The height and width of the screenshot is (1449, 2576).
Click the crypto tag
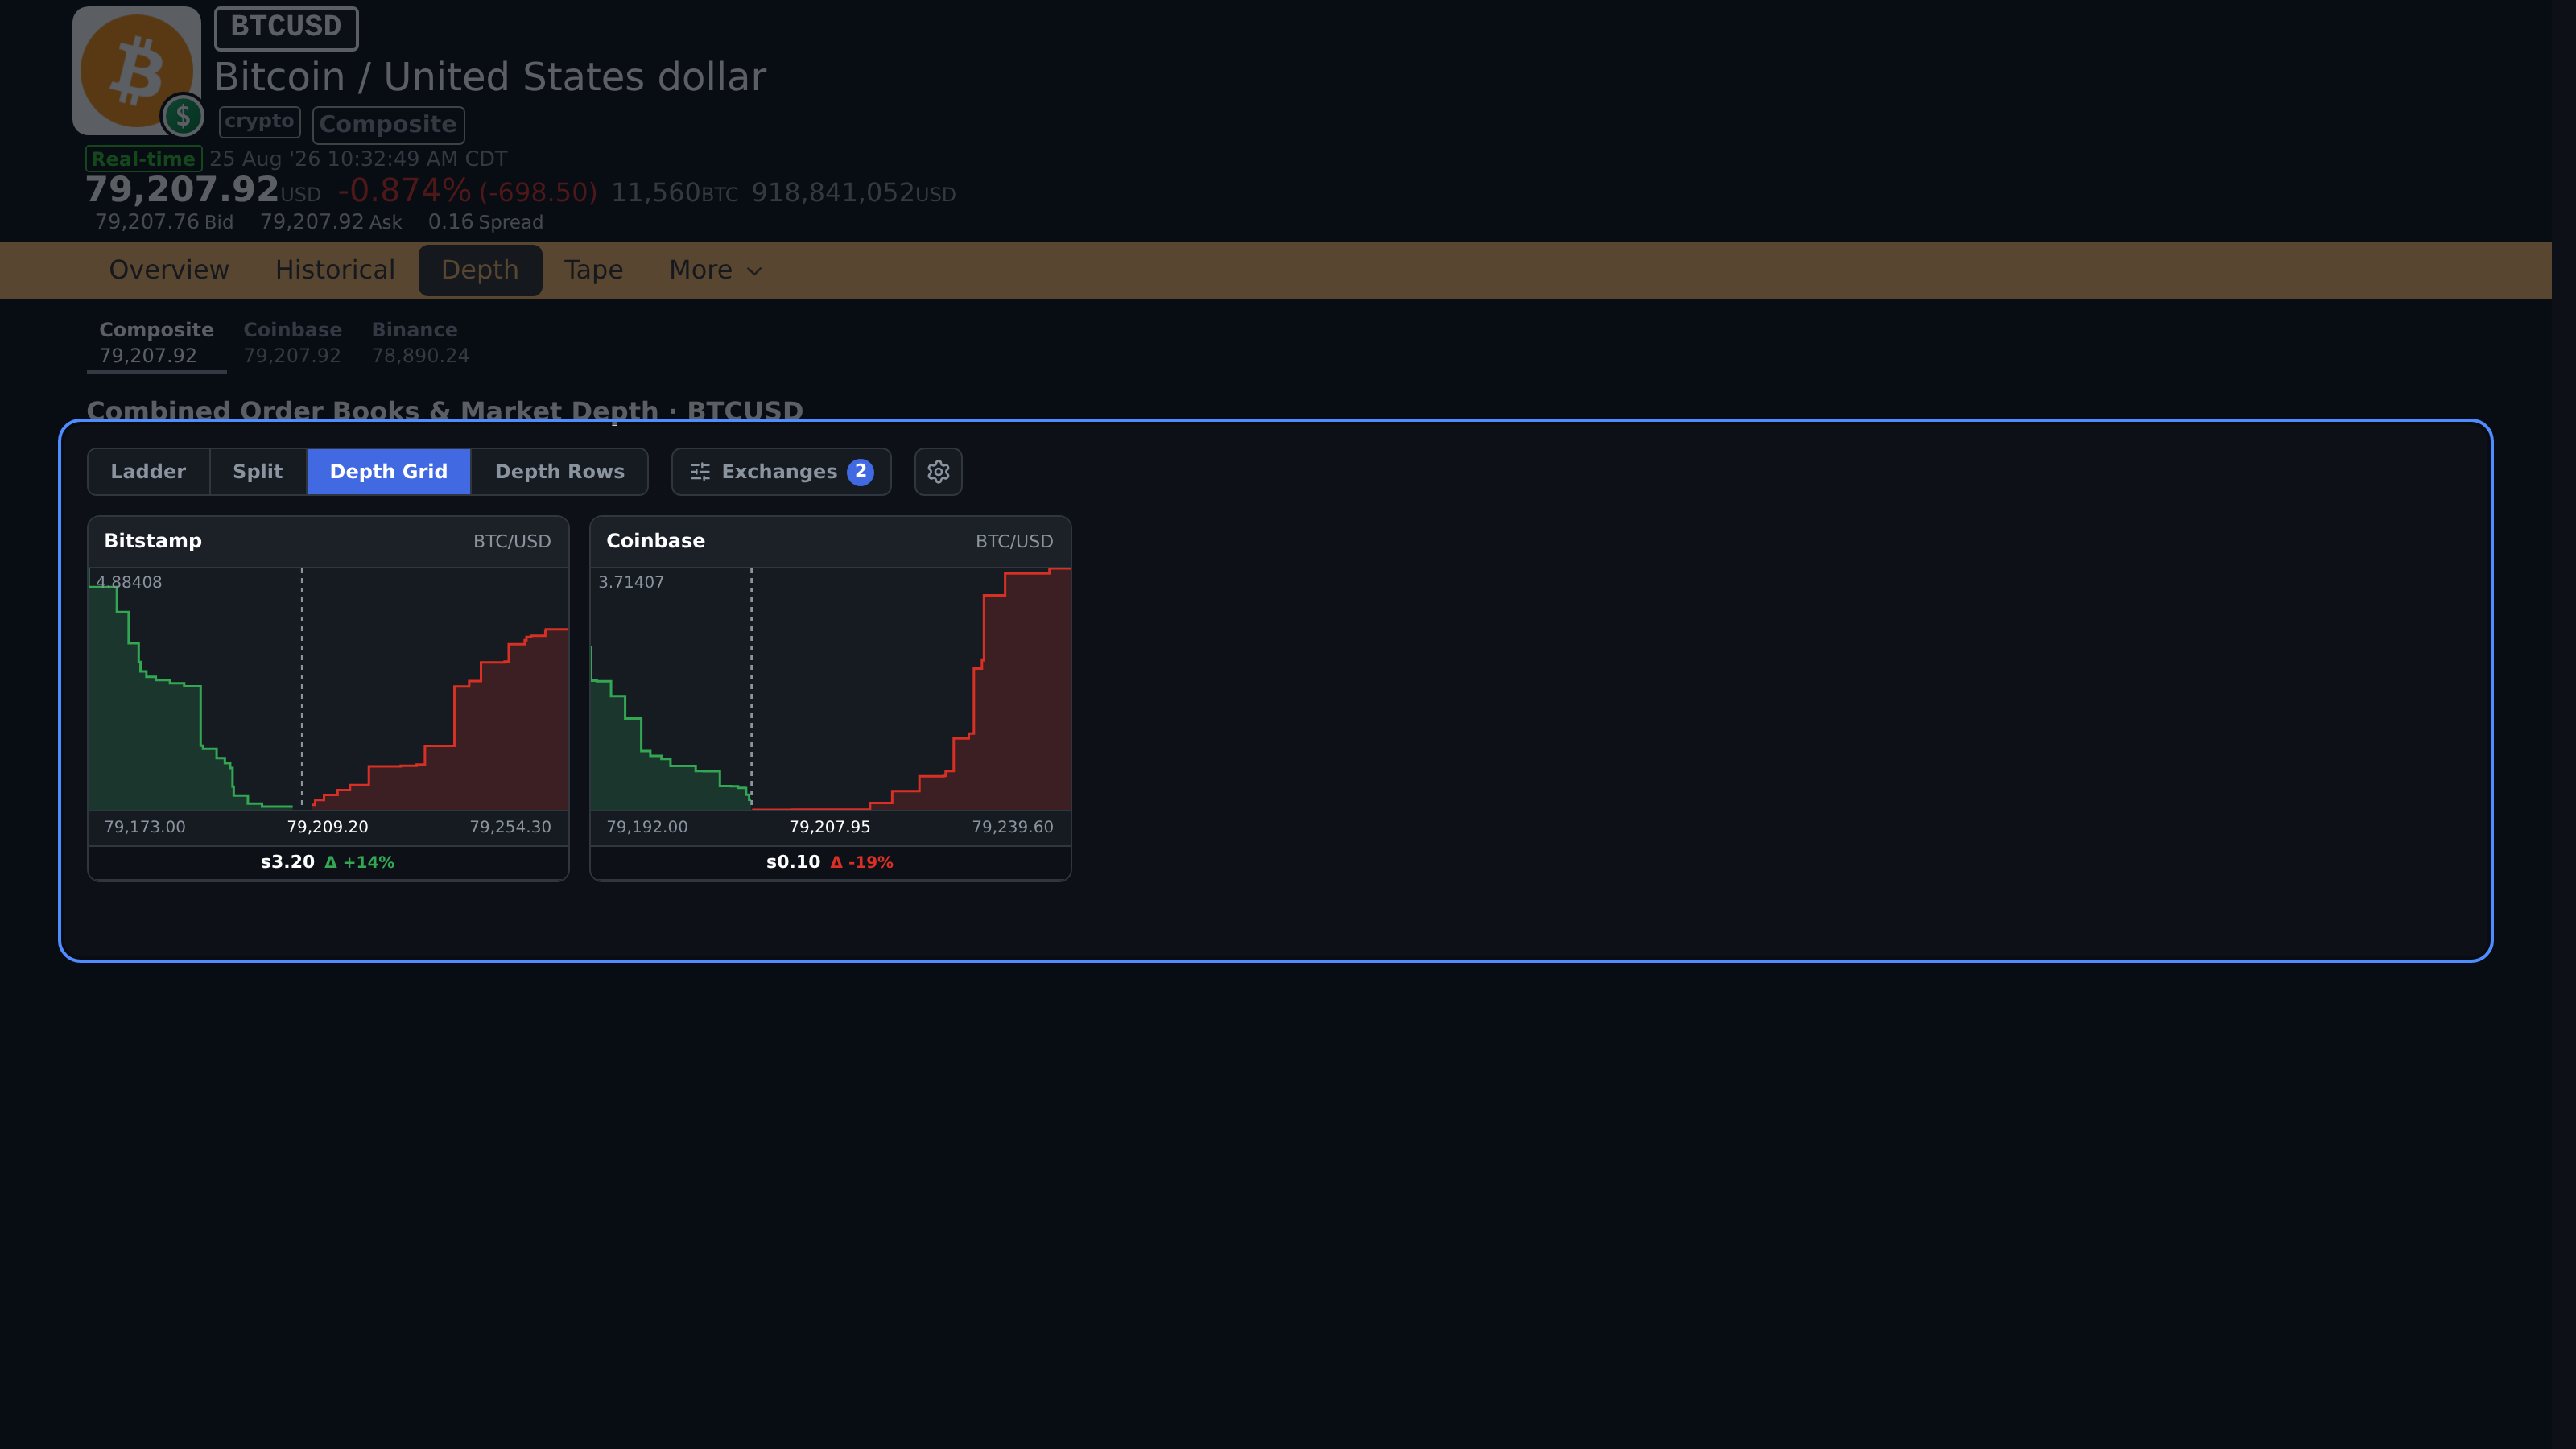pyautogui.click(x=259, y=121)
